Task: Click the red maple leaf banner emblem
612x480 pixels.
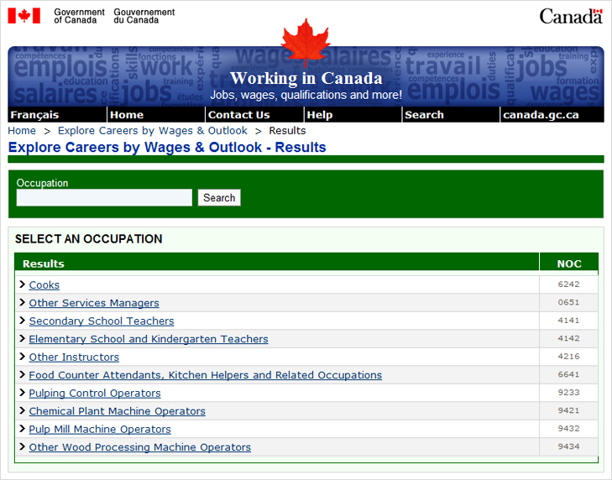Action: 306,42
